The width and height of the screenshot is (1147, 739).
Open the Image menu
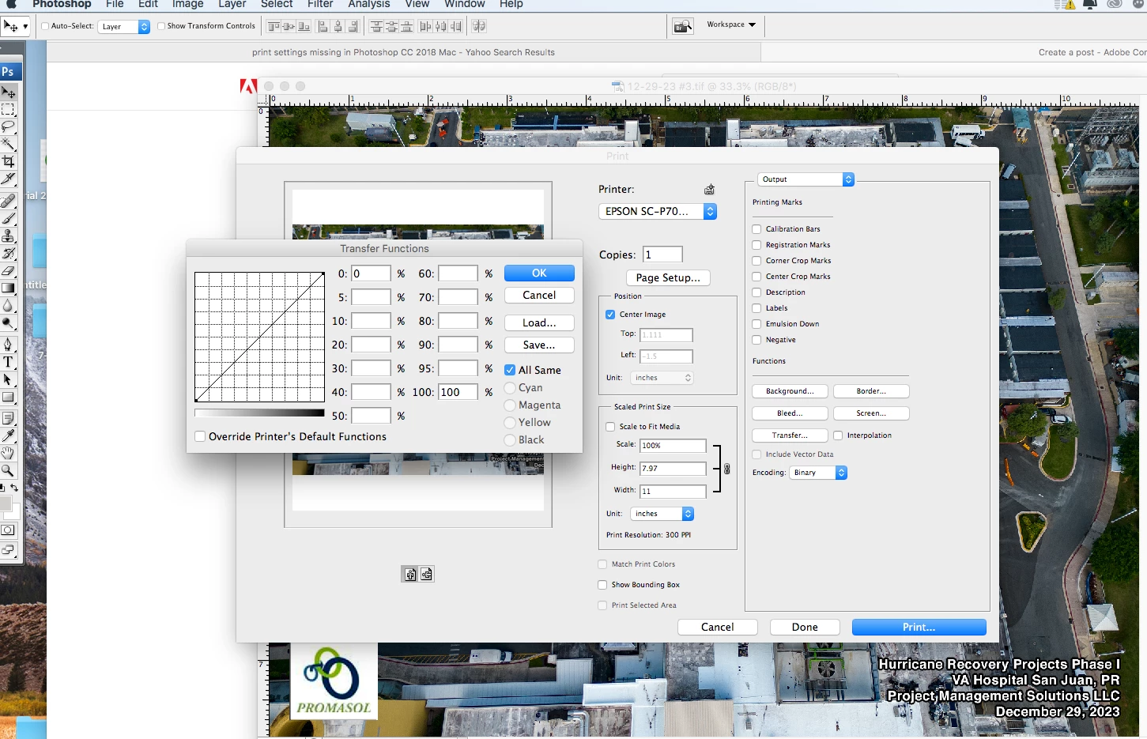tap(188, 4)
